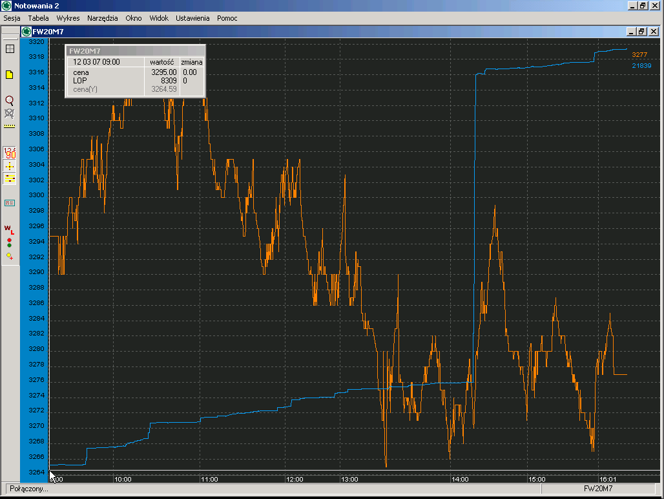
Task: Click the table panel icon in sidebar
Action: [10, 203]
